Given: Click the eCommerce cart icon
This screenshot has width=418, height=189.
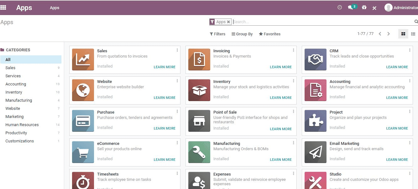Looking at the screenshot, I should (x=83, y=152).
